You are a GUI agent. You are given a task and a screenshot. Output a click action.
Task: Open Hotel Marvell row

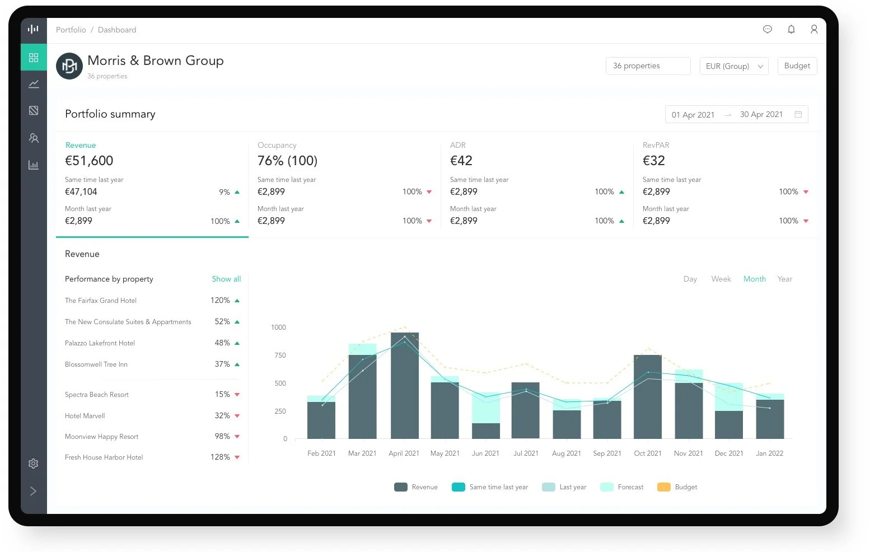(152, 416)
